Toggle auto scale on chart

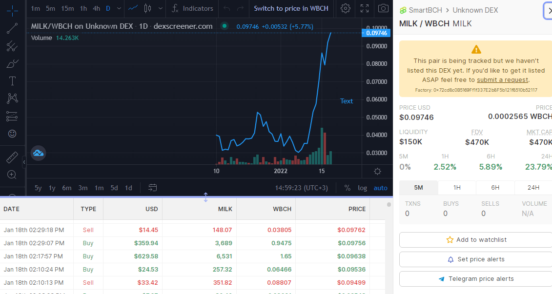point(380,188)
